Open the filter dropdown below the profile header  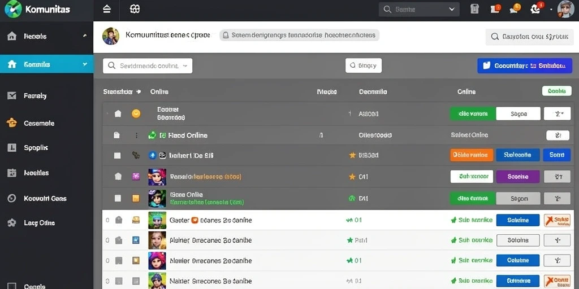[x=148, y=65]
